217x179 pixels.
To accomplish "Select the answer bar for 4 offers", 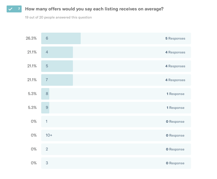I will (x=116, y=52).
